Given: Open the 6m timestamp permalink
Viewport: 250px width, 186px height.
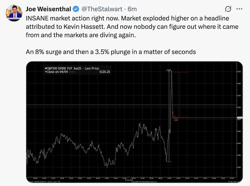Looking at the screenshot, I should pos(132,9).
